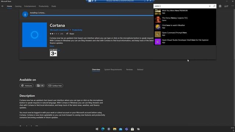Select suggestion Open Command Prompt Here
The width and height of the screenshot is (235, 132).
[x=185, y=34]
